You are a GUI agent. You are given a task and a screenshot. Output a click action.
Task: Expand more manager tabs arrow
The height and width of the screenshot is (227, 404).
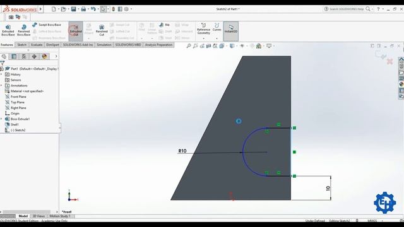[56, 56]
